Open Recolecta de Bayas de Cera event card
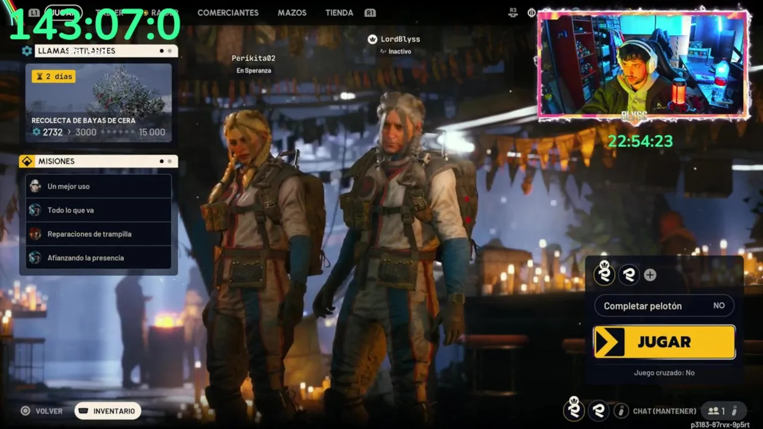This screenshot has width=763, height=429. point(98,102)
